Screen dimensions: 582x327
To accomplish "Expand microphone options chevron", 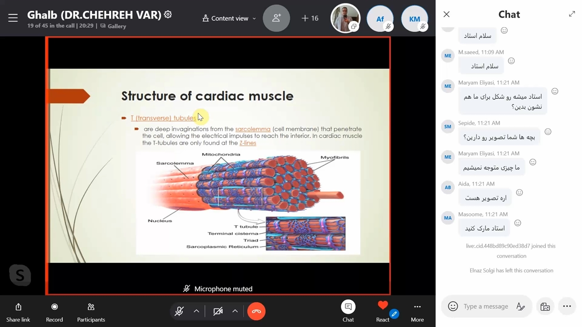I will (196, 311).
